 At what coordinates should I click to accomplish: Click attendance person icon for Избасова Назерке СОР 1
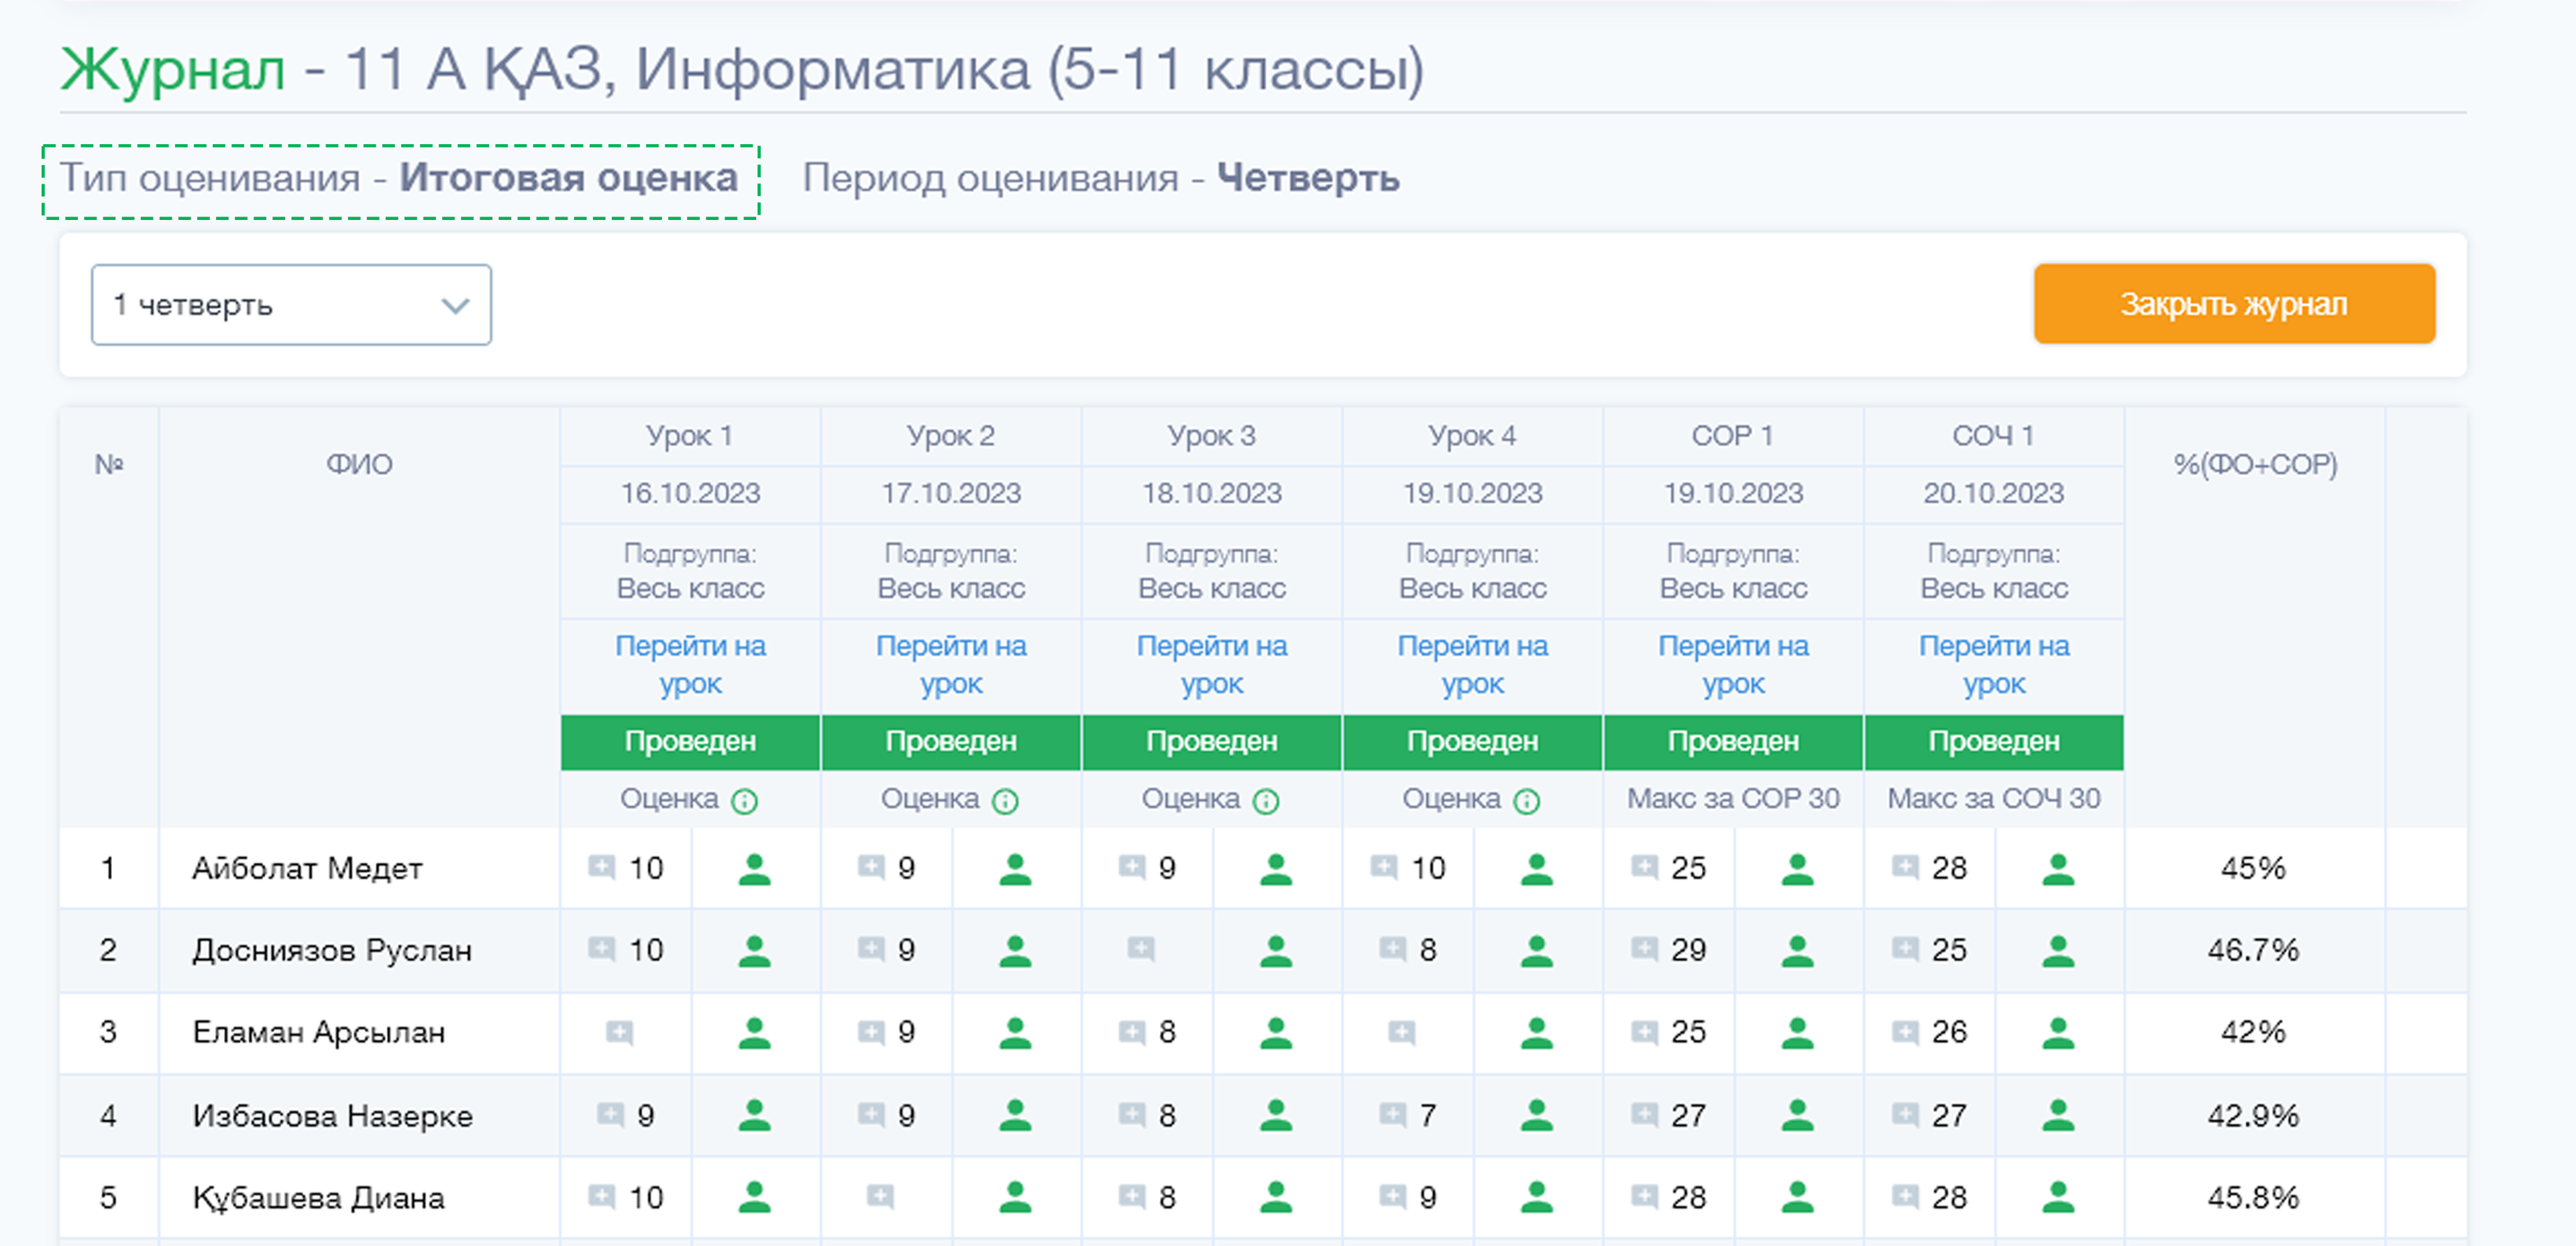[1798, 1115]
